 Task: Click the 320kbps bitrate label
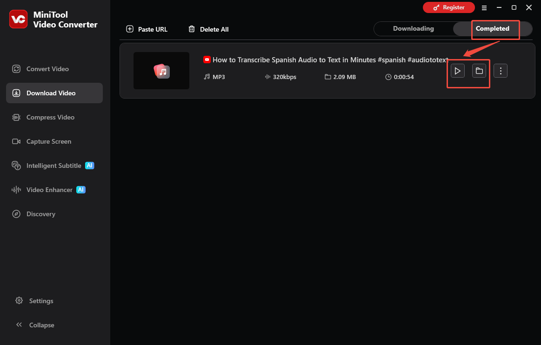click(x=284, y=77)
